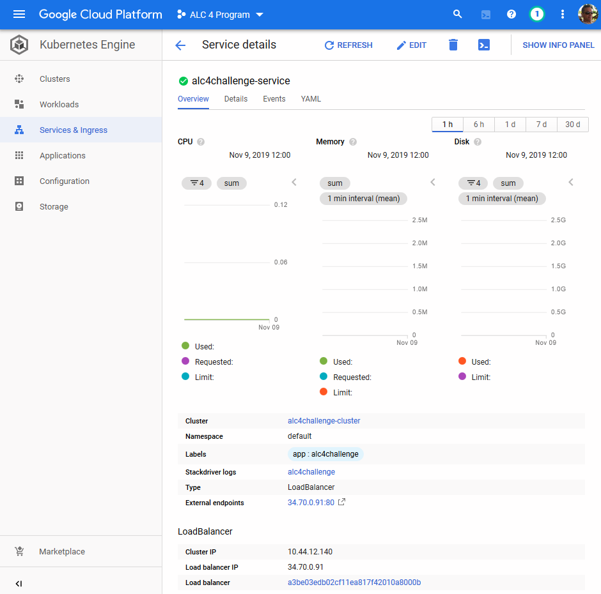
Task: Click the app : alc4challenge label chip
Action: pyautogui.click(x=325, y=454)
